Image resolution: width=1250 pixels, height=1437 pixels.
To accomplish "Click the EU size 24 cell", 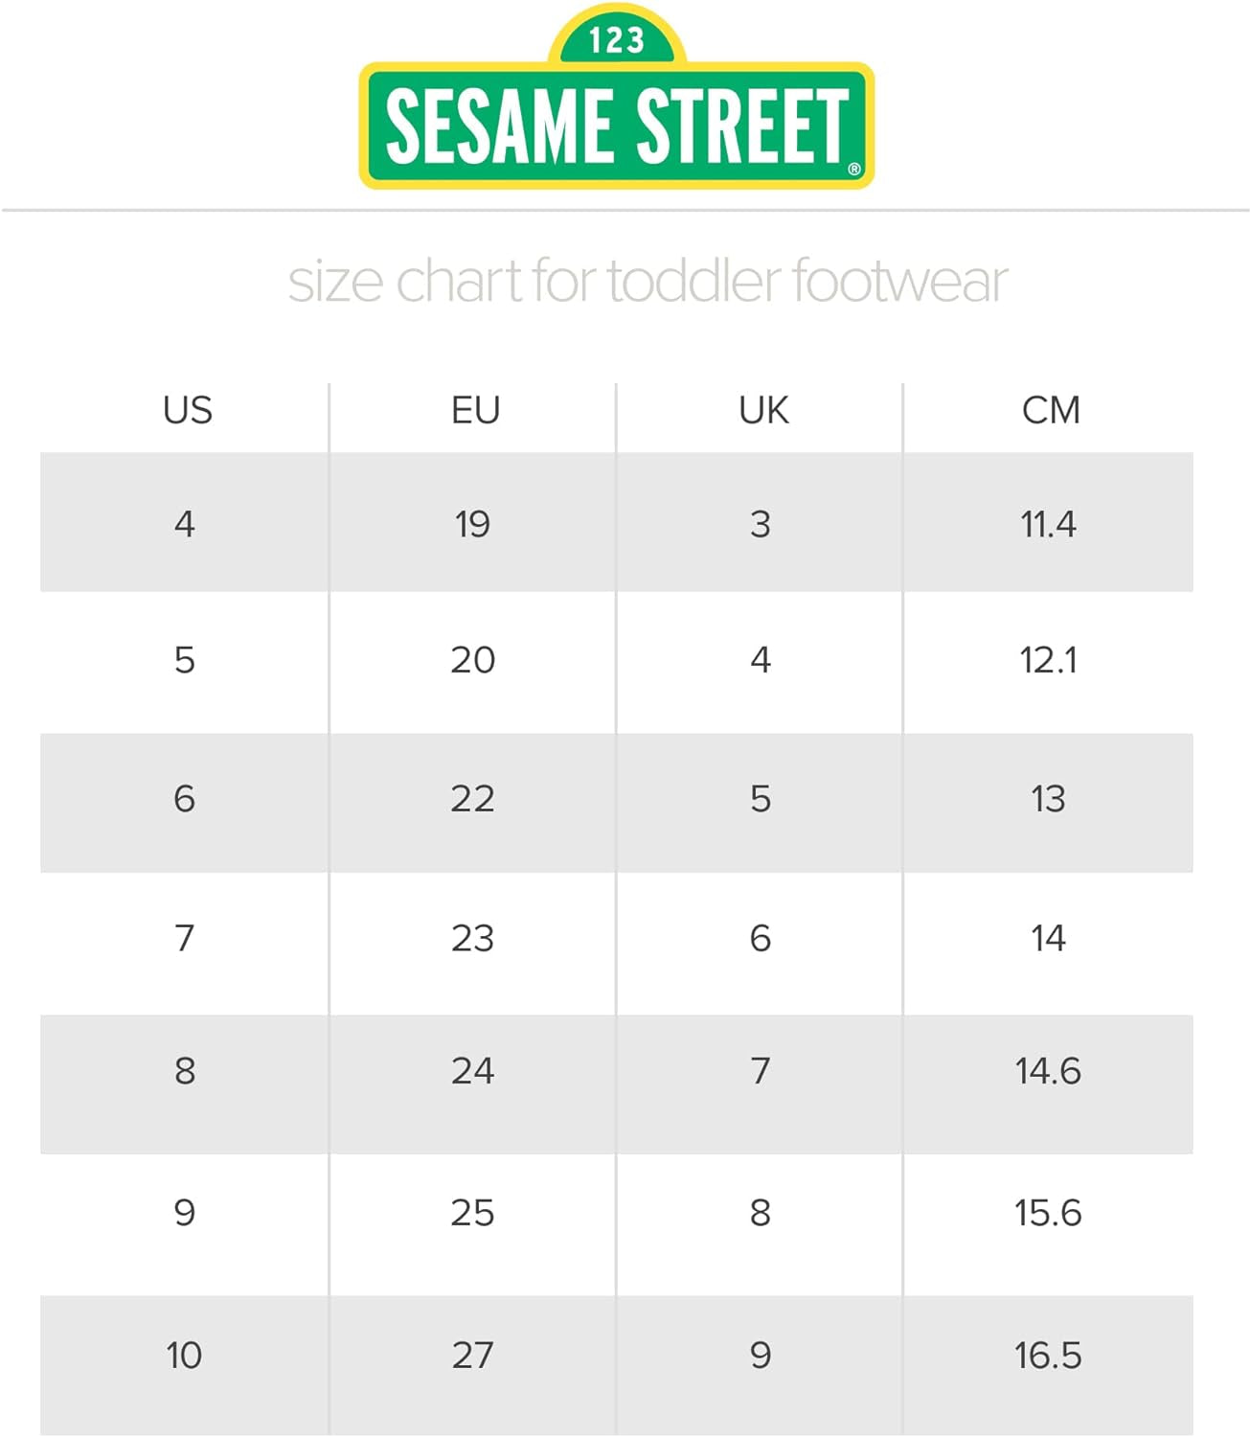I will coord(472,1071).
